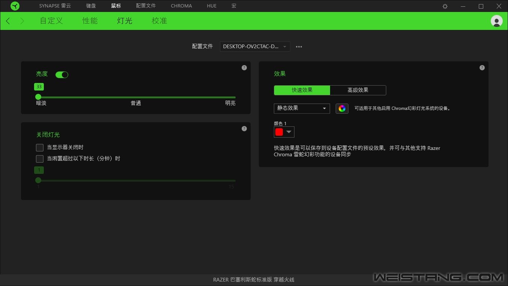The height and width of the screenshot is (286, 508).
Task: Click the red 颜色 1 swatch
Action: (279, 132)
